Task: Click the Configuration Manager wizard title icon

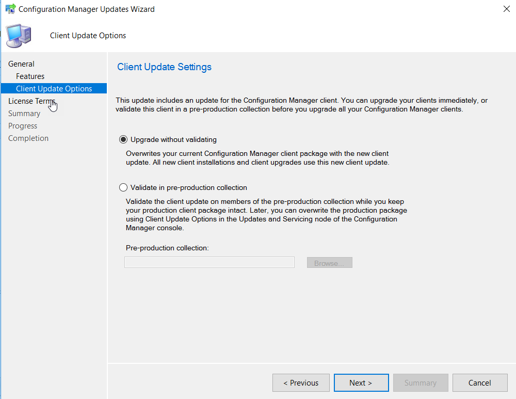Action: pyautogui.click(x=10, y=9)
